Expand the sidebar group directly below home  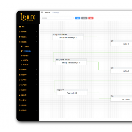point(28,32)
